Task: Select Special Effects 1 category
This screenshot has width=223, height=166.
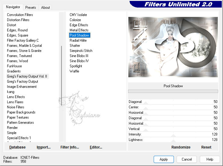Action: click(19, 138)
